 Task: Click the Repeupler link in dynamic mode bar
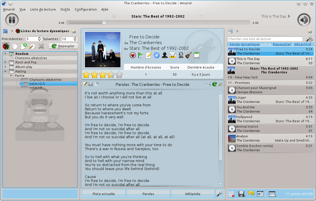point(282,44)
